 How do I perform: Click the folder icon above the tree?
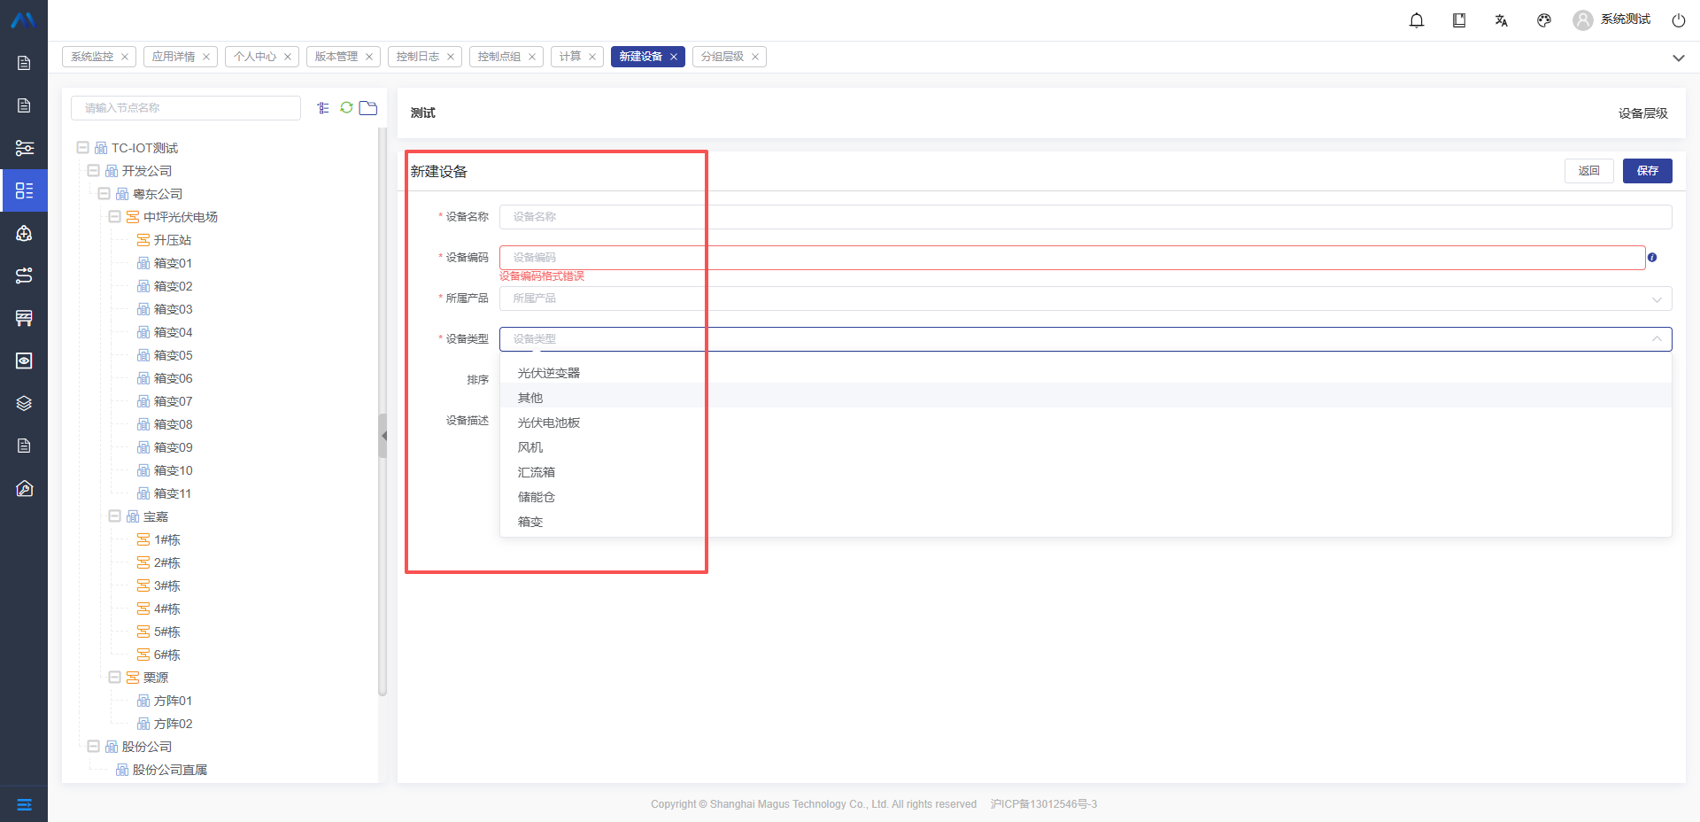368,108
